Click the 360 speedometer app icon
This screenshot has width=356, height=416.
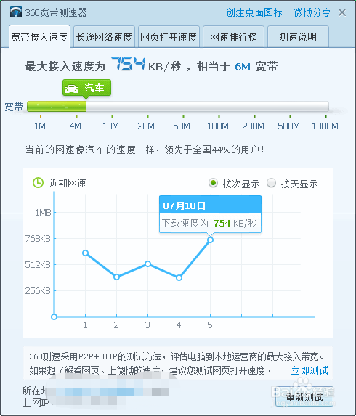coord(16,12)
